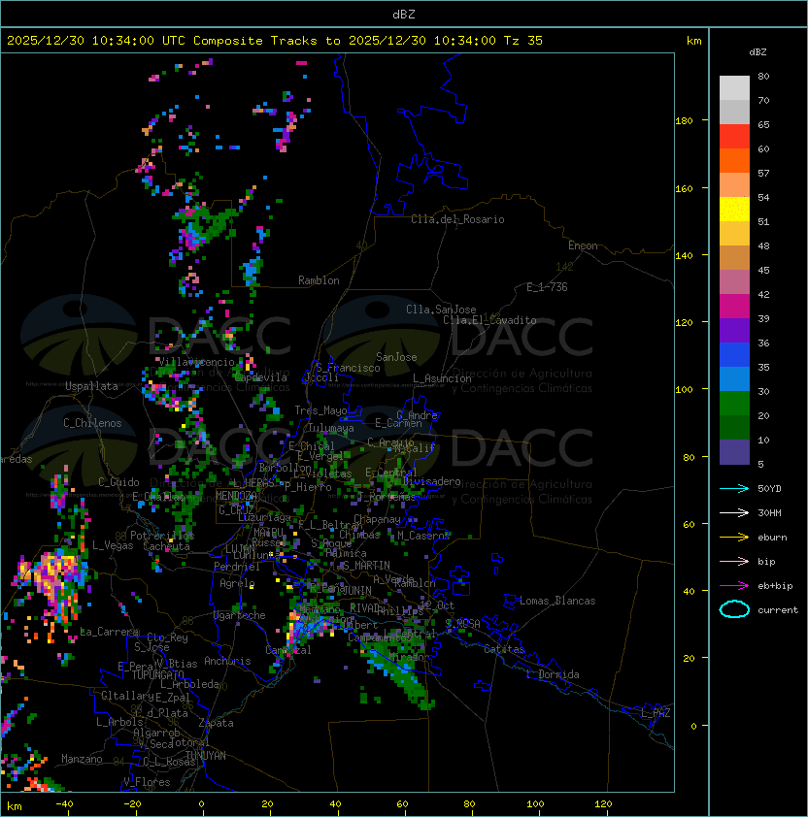The width and height of the screenshot is (808, 817).
Task: Click the Perdriel label
Action: (237, 567)
